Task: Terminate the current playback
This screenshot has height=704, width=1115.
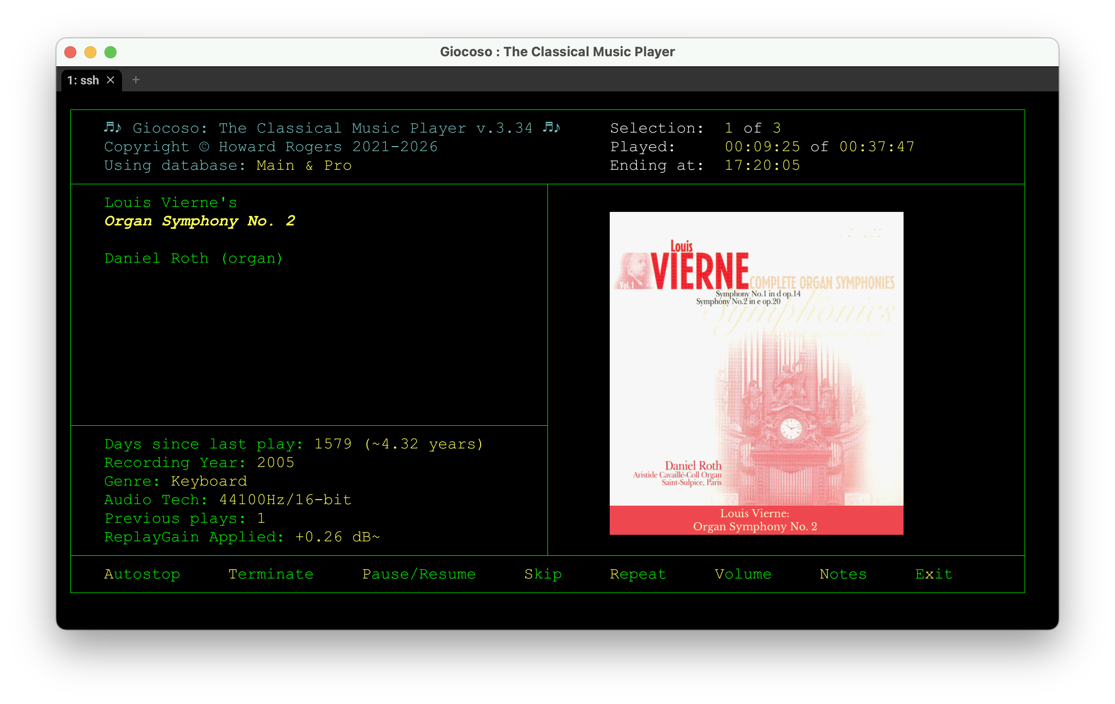Action: click(271, 574)
